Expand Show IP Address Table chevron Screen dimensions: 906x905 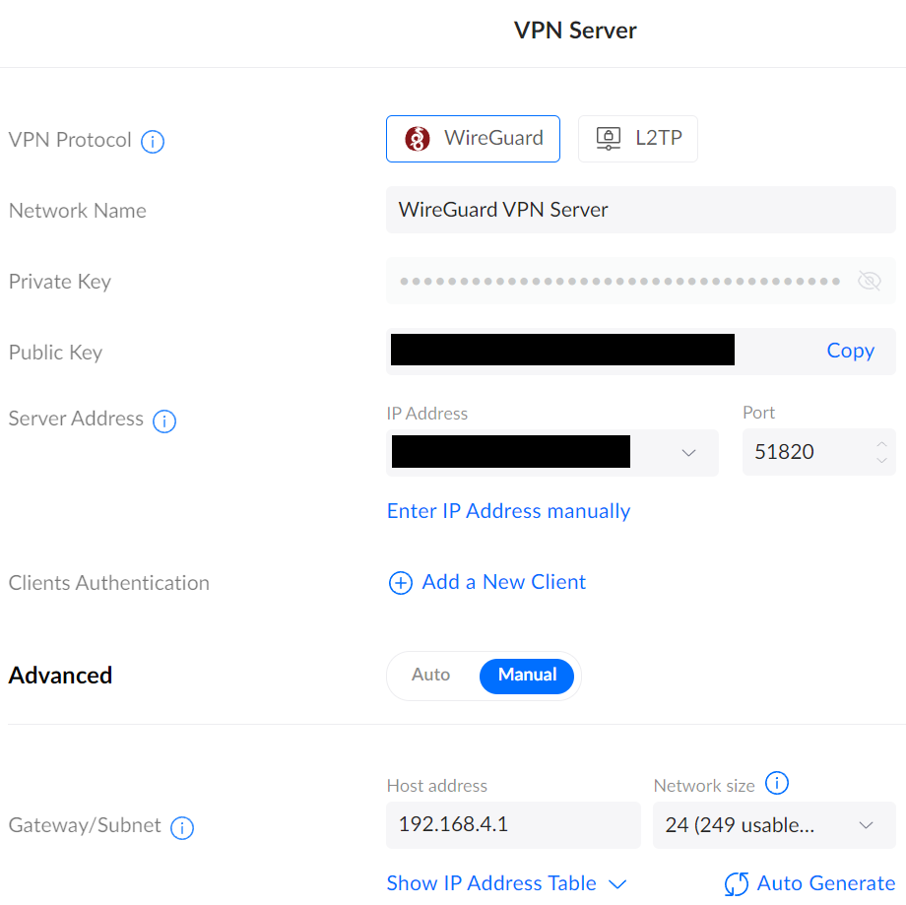(x=617, y=884)
